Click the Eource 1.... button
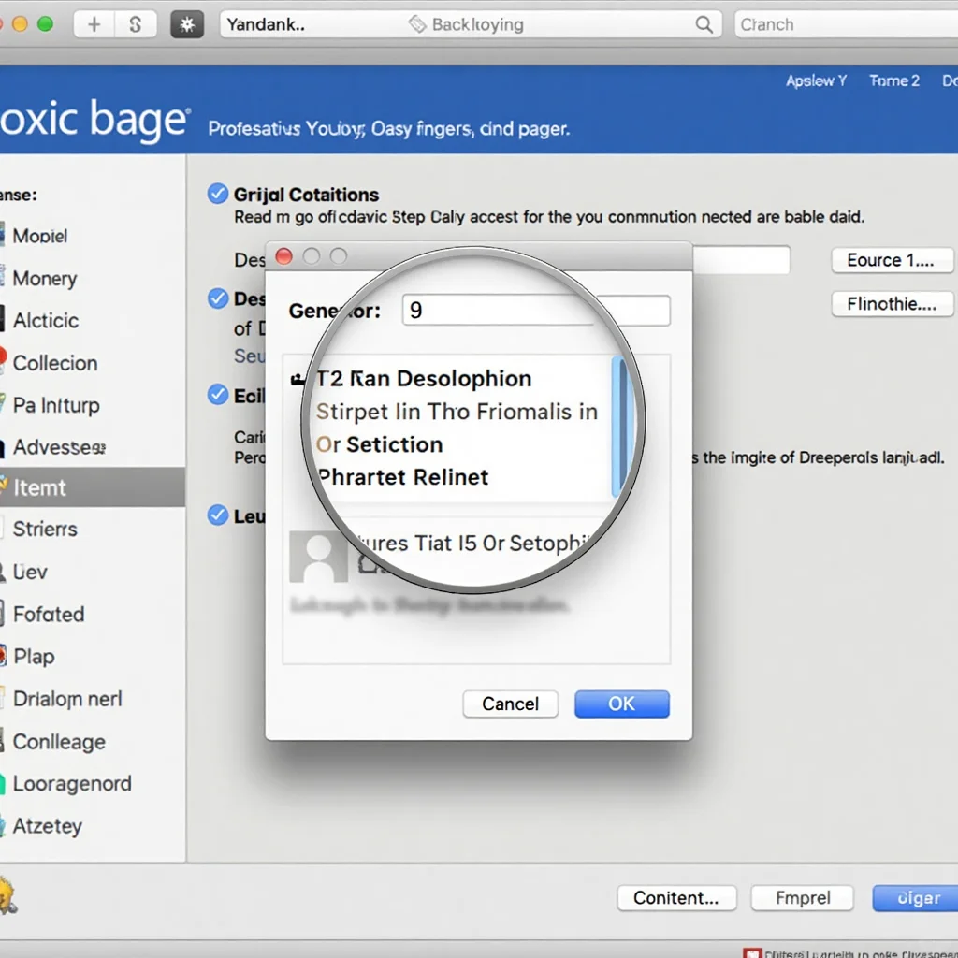The width and height of the screenshot is (958, 958). coord(892,260)
